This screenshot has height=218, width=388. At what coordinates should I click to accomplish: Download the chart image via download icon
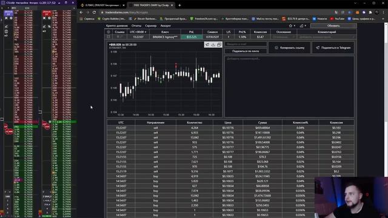(213, 45)
